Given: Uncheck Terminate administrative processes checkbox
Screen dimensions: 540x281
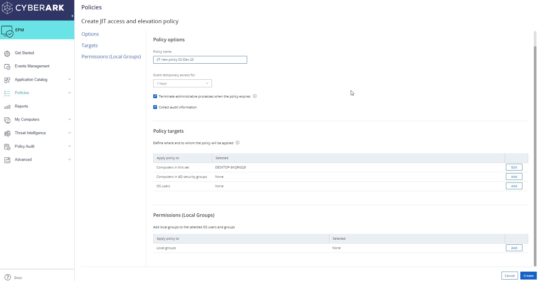Looking at the screenshot, I should point(155,96).
